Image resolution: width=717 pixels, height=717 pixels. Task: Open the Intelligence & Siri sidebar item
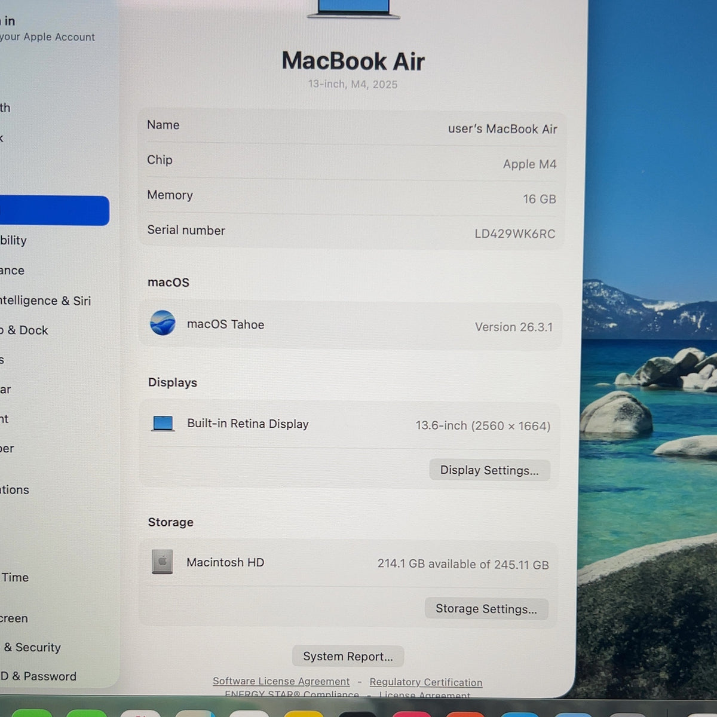point(45,301)
